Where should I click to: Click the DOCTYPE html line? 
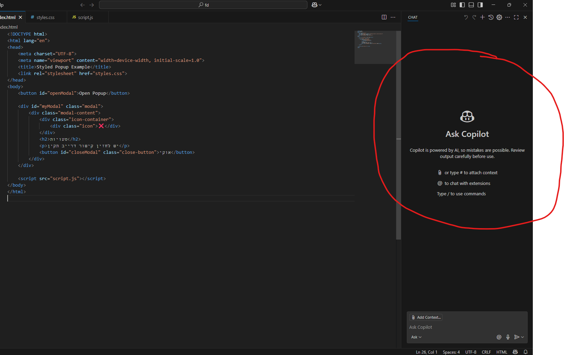point(27,34)
